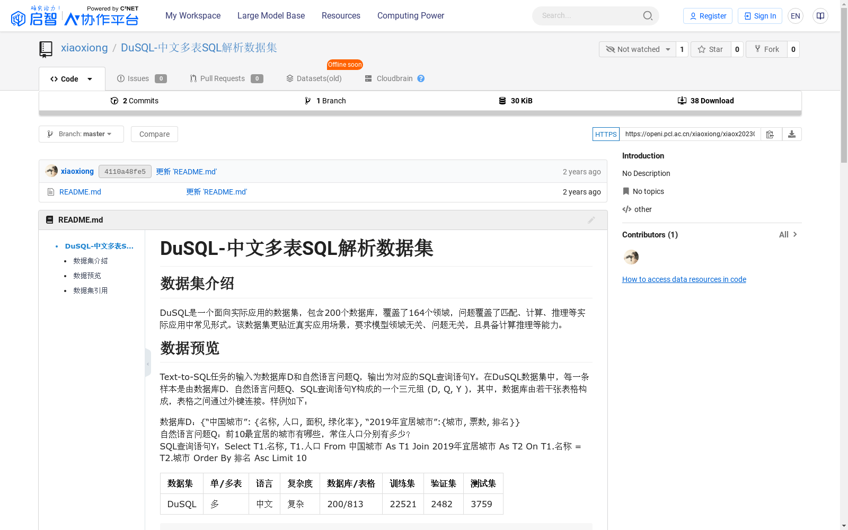This screenshot has width=848, height=530.
Task: Switch language using the EN icon
Action: (x=795, y=16)
